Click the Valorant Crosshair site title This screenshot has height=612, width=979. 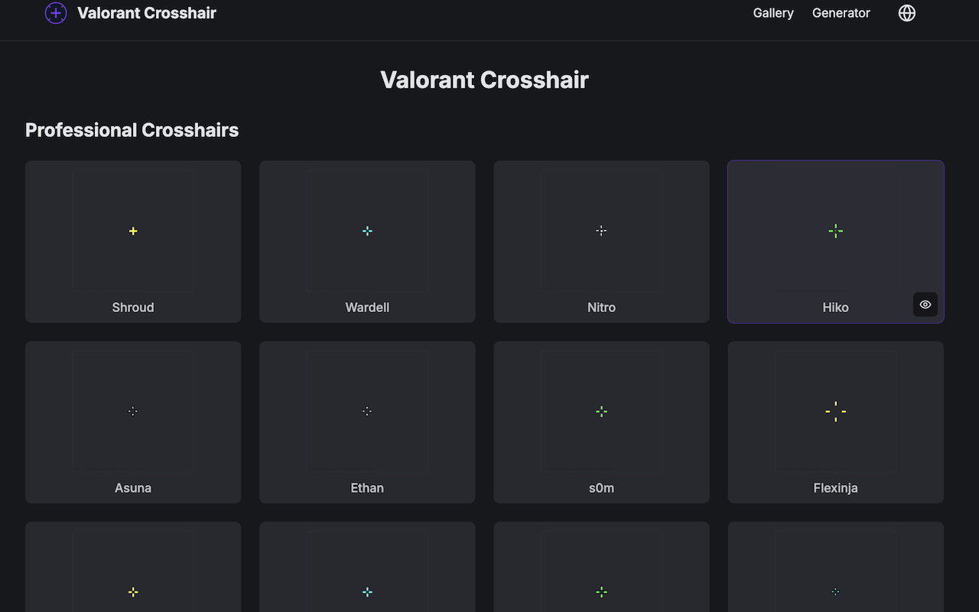pyautogui.click(x=146, y=13)
